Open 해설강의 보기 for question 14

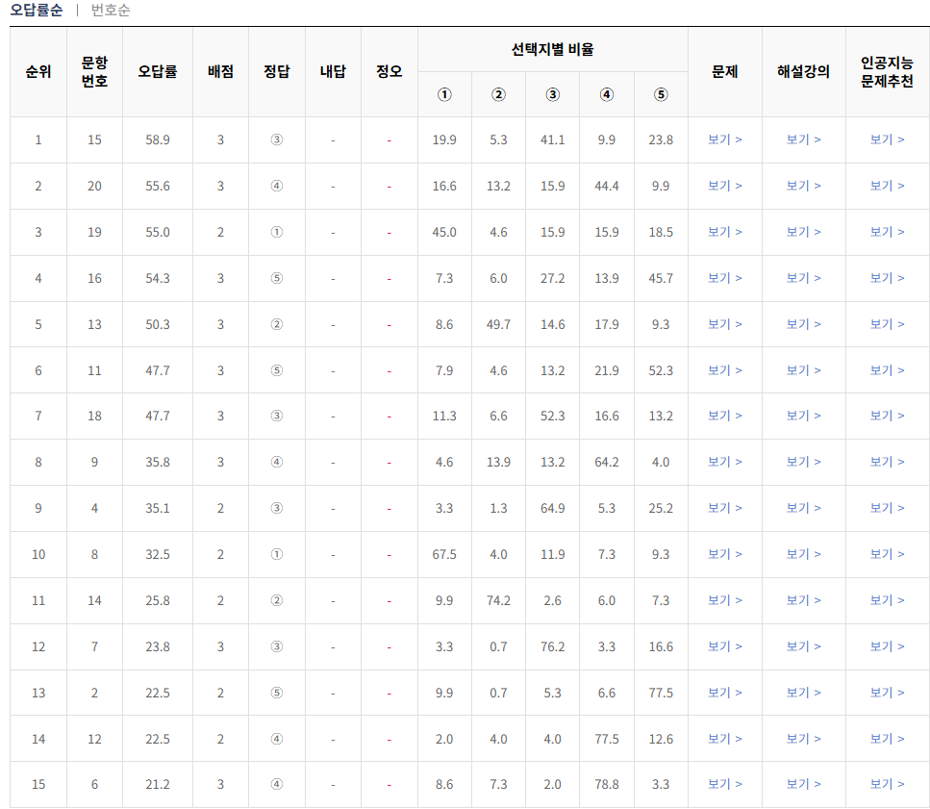pyautogui.click(x=804, y=600)
